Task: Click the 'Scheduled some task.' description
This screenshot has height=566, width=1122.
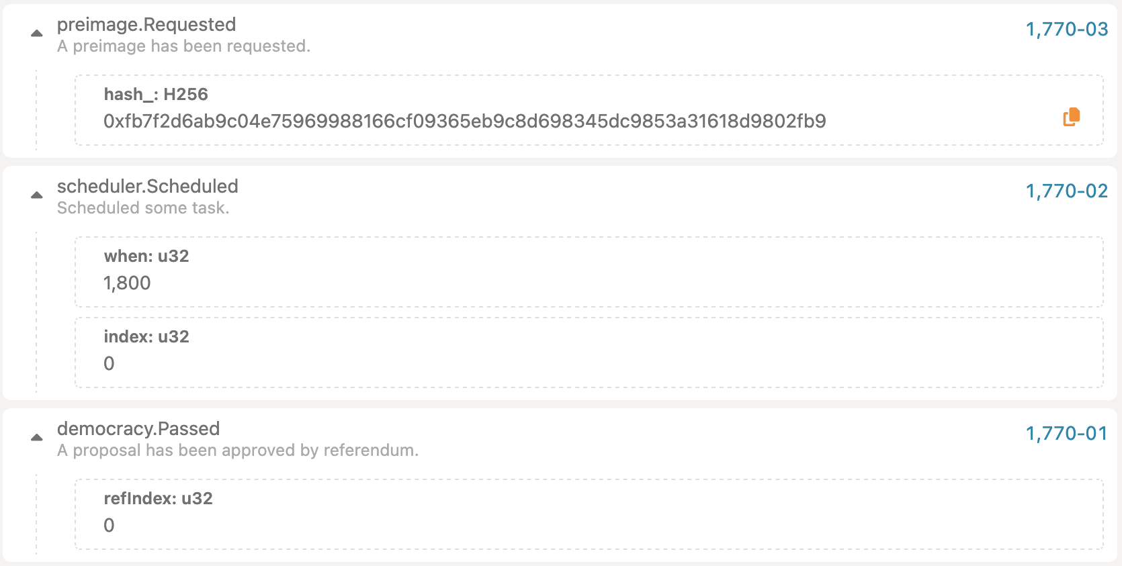Action: (143, 208)
